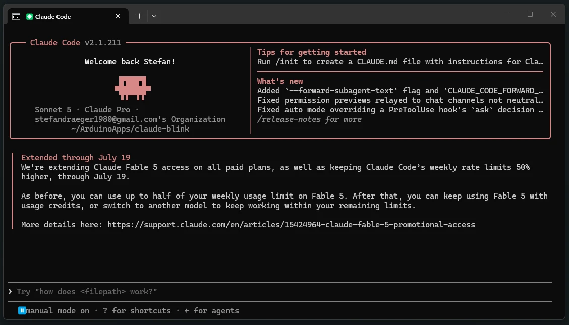Open a new terminal tab
This screenshot has width=569, height=325.
pos(139,16)
